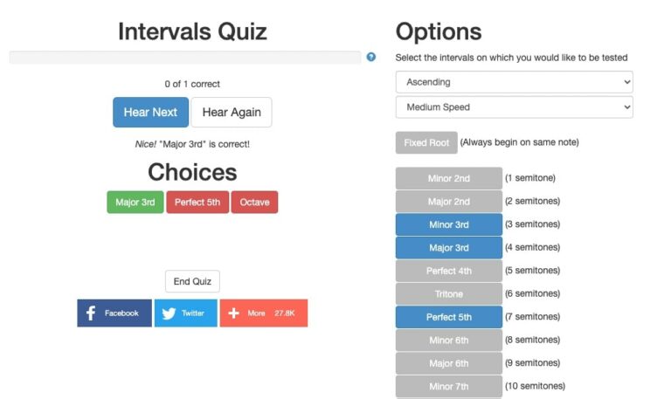
Task: Open the Ascending direction dropdown
Action: tap(514, 82)
